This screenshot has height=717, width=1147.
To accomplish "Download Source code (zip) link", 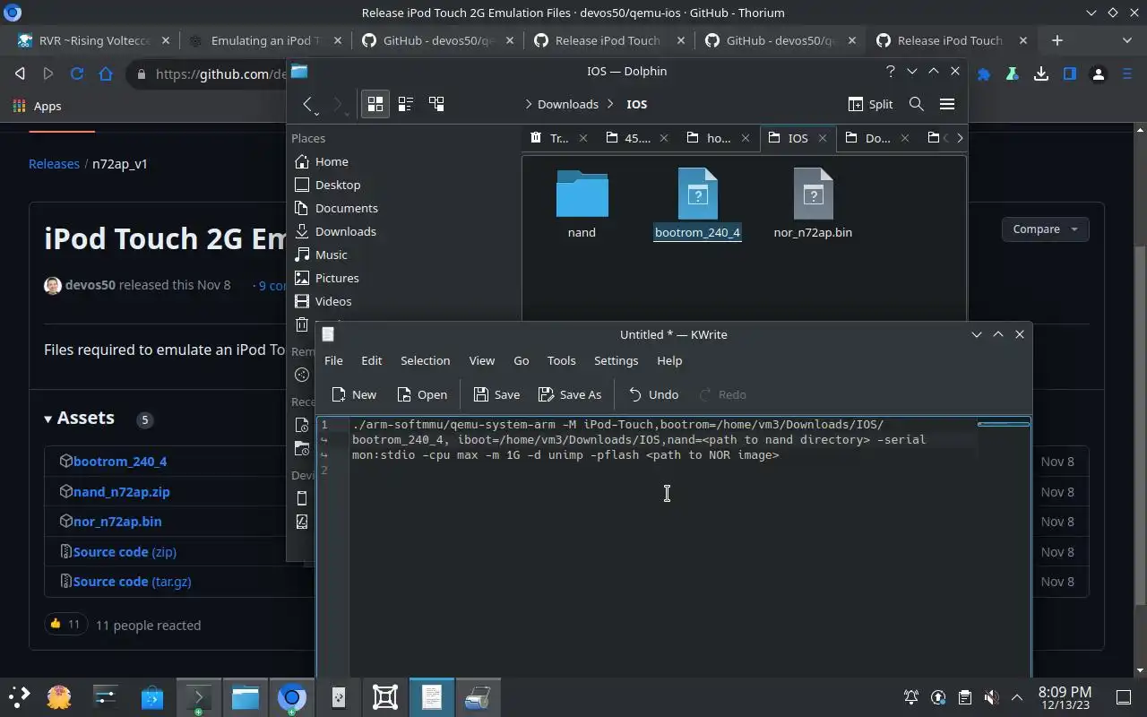I will click(x=125, y=552).
